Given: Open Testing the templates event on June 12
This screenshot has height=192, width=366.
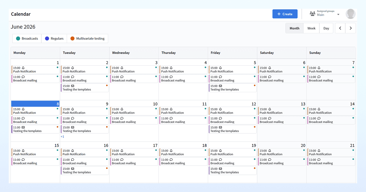Looking at the screenshot, I should tap(232, 129).
